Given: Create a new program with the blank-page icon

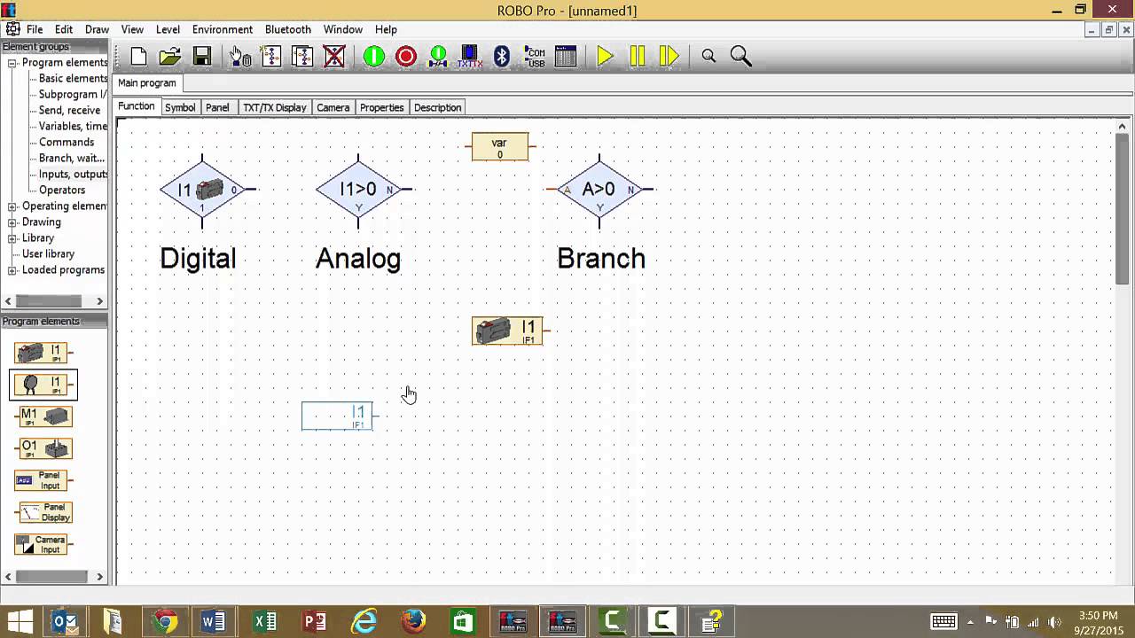Looking at the screenshot, I should (x=138, y=57).
